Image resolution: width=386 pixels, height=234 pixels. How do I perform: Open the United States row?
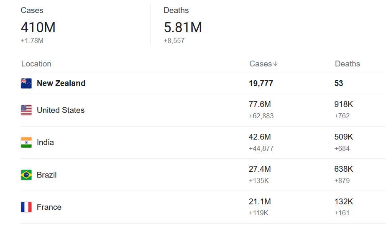203,110
